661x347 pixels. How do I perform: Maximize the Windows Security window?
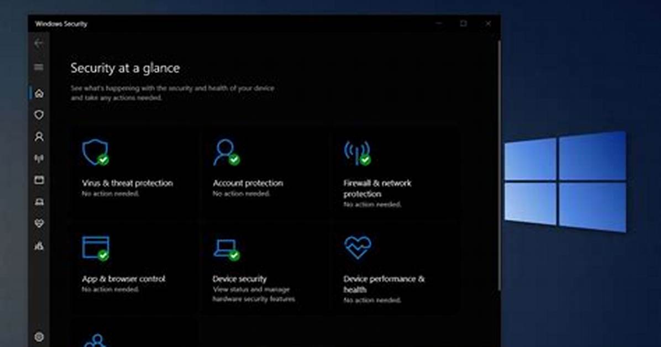click(463, 23)
